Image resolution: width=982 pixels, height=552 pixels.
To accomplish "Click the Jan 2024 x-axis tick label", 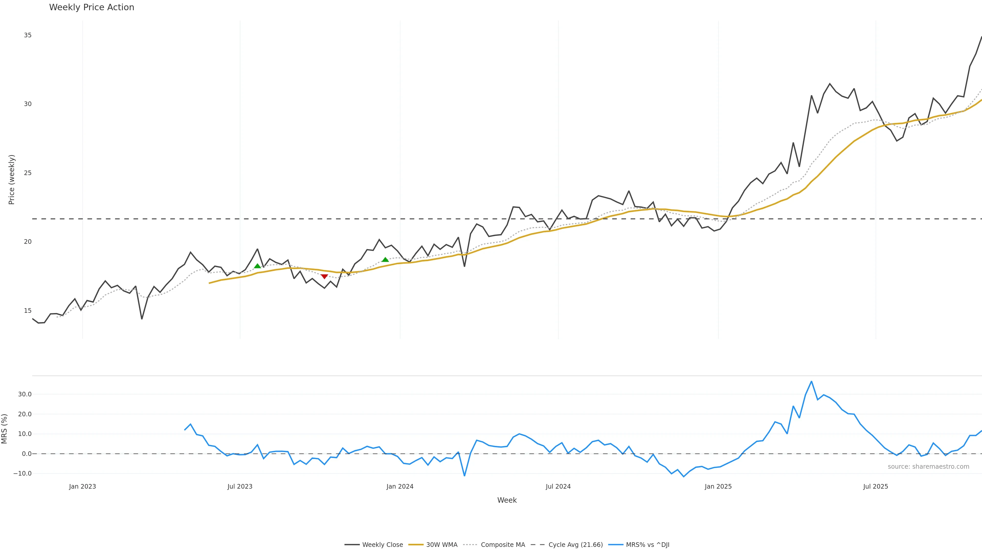I will [x=400, y=487].
